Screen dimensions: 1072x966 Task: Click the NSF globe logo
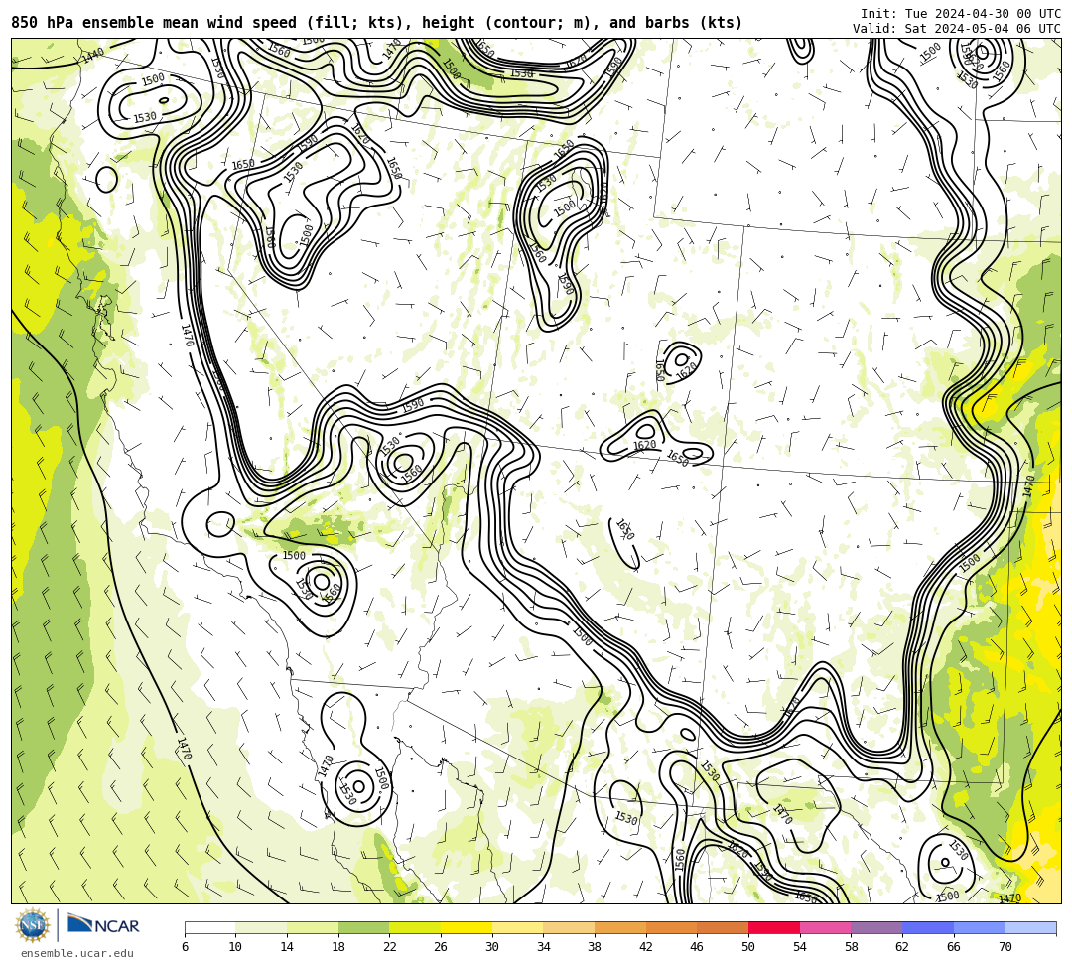click(x=32, y=925)
